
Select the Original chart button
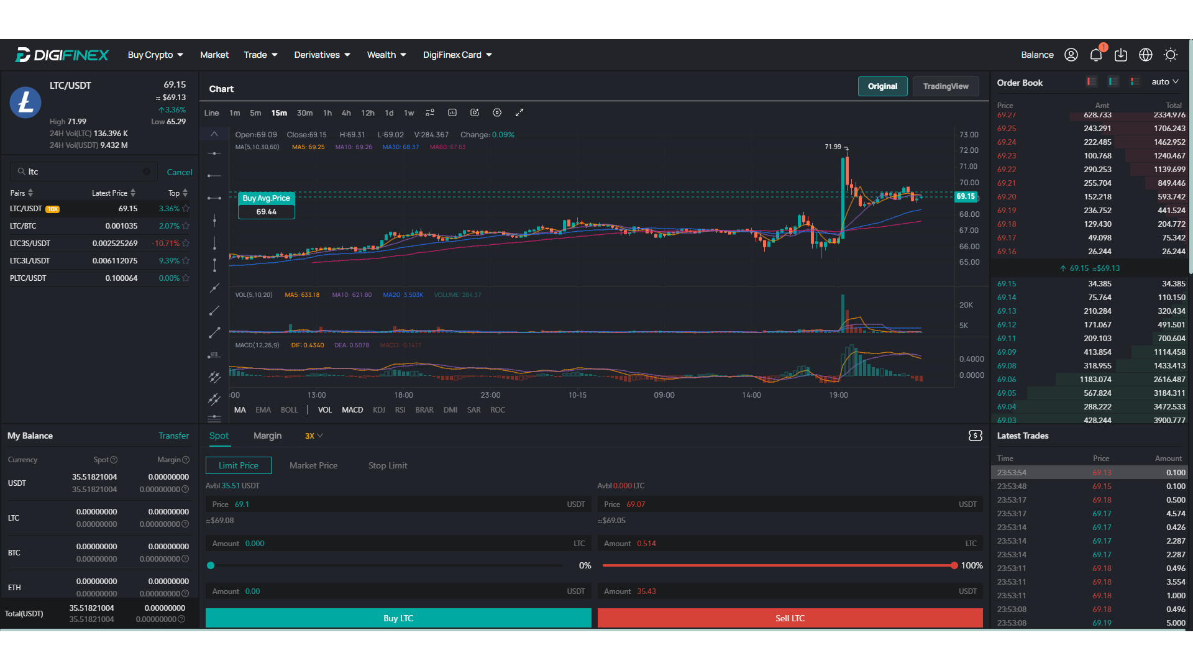(883, 86)
